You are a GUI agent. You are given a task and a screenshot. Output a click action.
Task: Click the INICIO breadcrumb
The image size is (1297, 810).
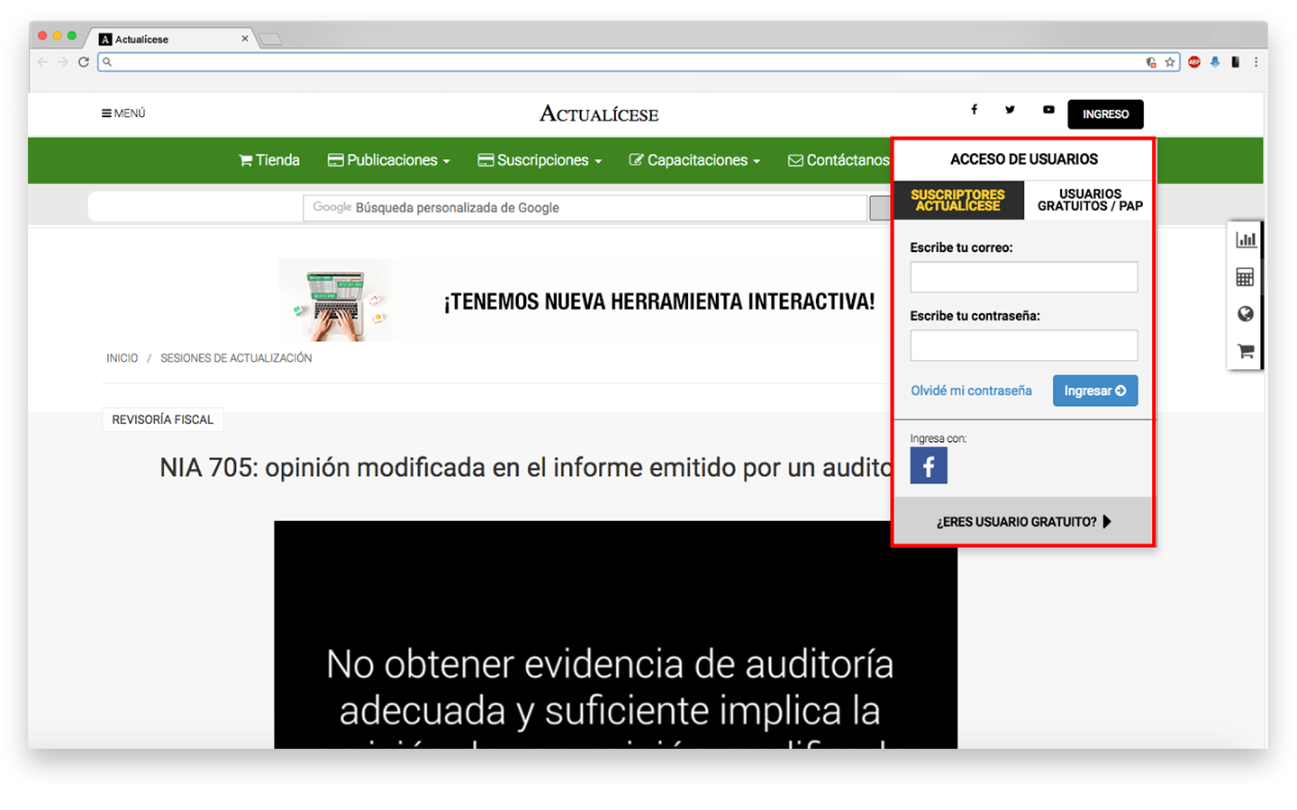[122, 358]
